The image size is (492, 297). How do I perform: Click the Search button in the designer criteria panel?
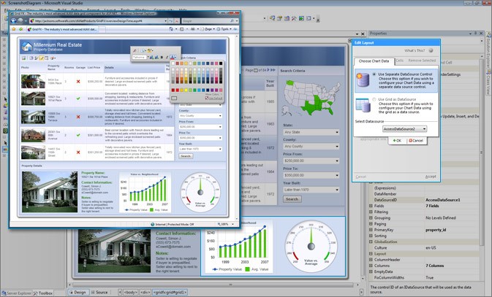[x=292, y=199]
